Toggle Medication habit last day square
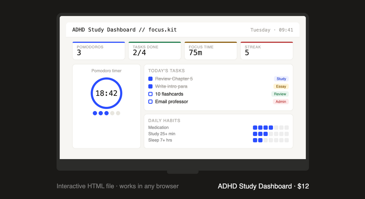365x199 pixels. (x=287, y=128)
